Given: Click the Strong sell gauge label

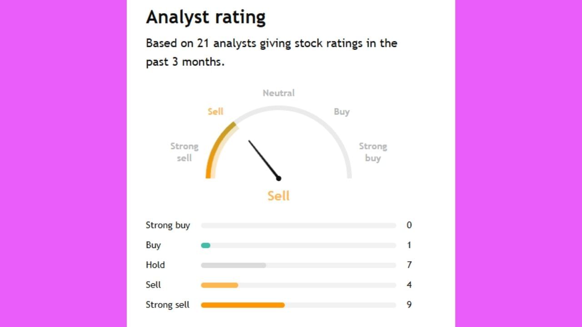Looking at the screenshot, I should tap(184, 152).
